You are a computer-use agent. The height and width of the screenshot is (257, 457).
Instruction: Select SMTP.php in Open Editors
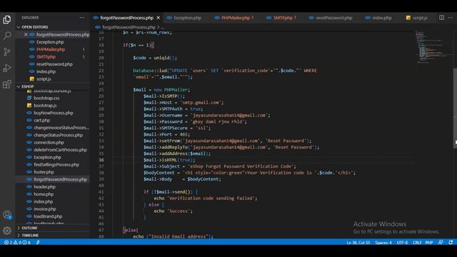point(46,57)
